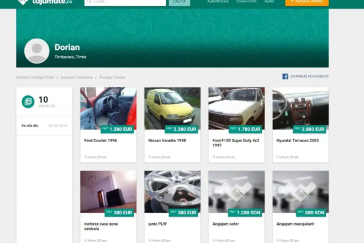Click Distribuie pe Facebook link
Screen dimensions: 364x243
point(309,76)
